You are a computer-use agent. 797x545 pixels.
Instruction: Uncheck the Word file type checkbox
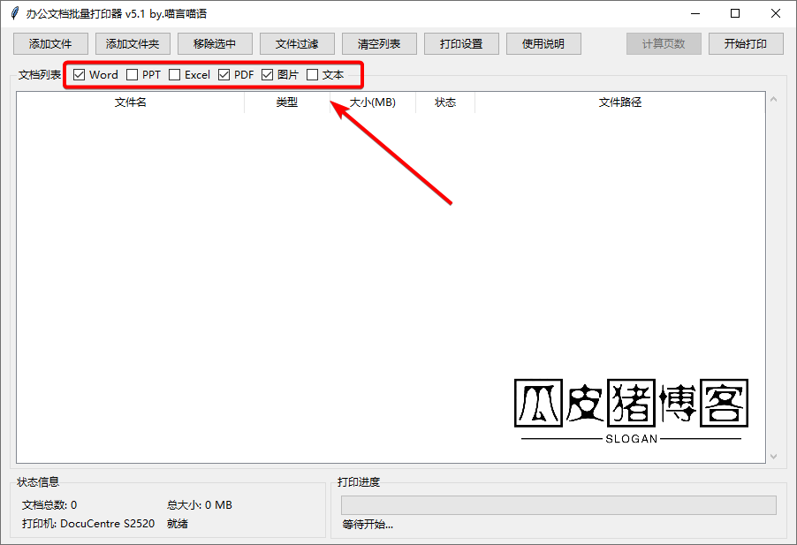point(80,75)
